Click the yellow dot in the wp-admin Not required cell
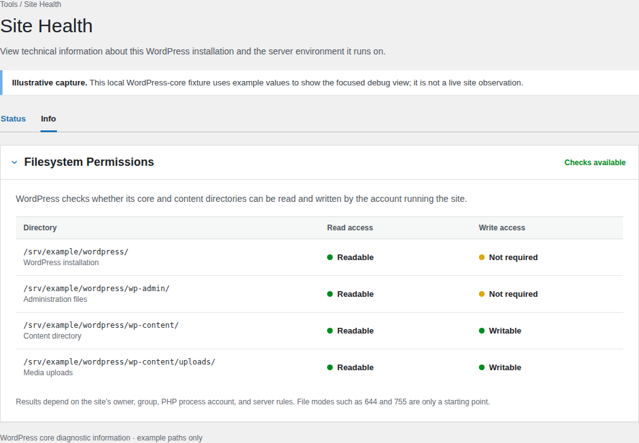 pos(481,294)
